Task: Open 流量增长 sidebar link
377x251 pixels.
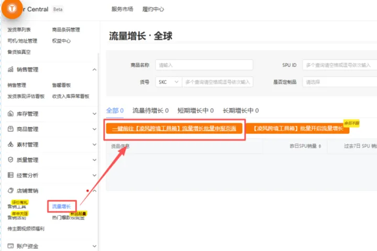Action: click(x=62, y=207)
